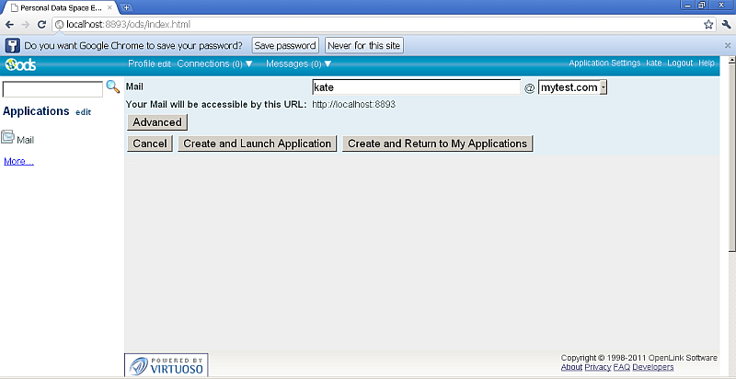Click Create and Launch Application button
Image resolution: width=736 pixels, height=379 pixels.
coord(257,144)
